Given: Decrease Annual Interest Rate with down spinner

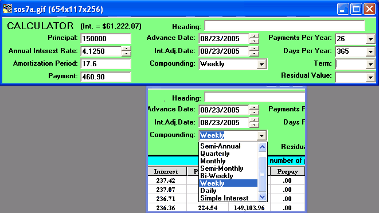Looking at the screenshot, I should click(x=126, y=54).
